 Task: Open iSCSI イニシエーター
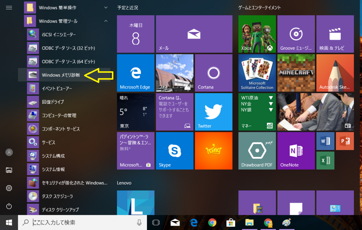coord(64,35)
